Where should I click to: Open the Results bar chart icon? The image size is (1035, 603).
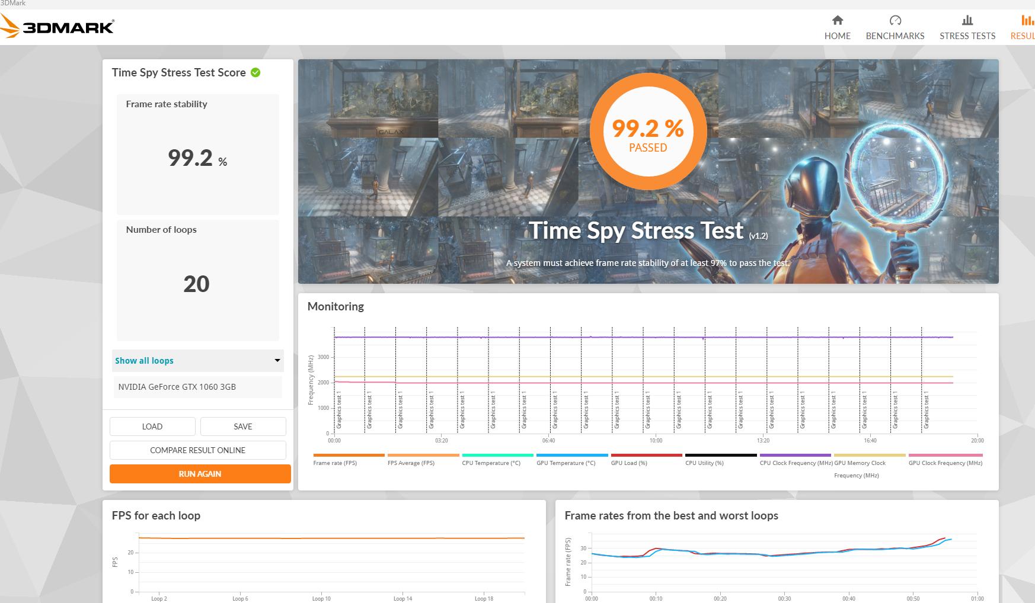click(1027, 21)
